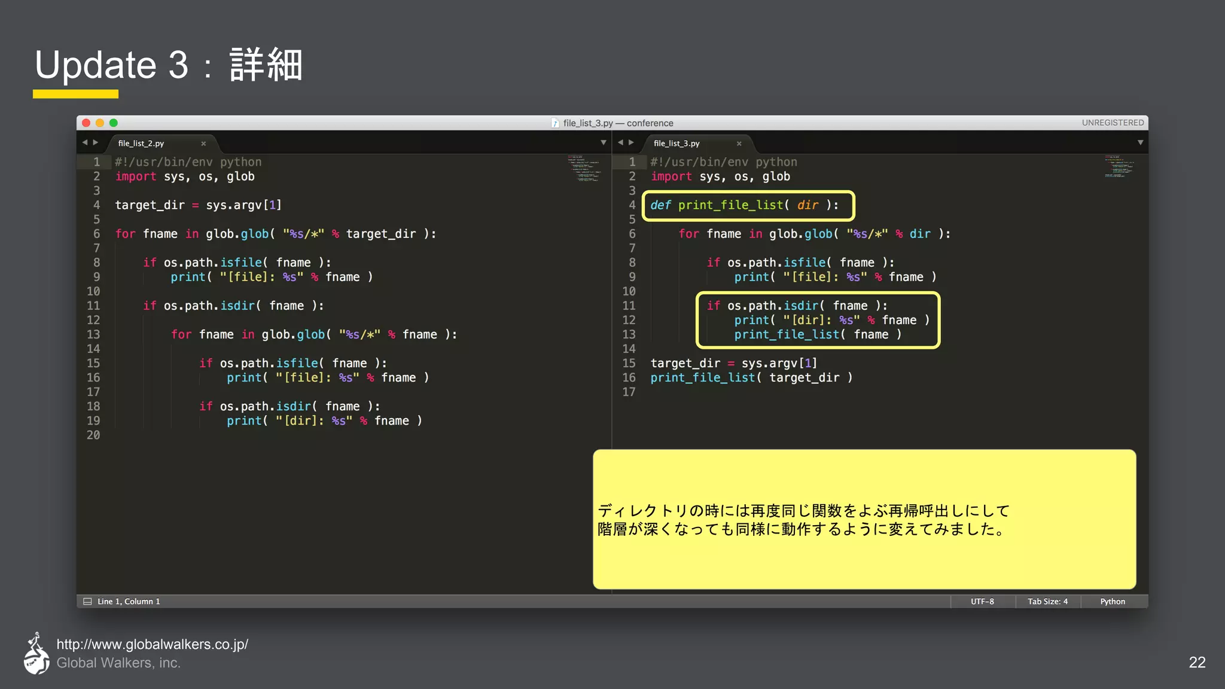Close the file_list_3.py tab
1225x689 pixels.
point(739,144)
